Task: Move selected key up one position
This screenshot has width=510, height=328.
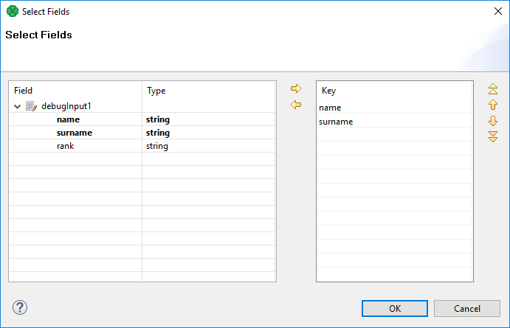Action: coord(493,105)
